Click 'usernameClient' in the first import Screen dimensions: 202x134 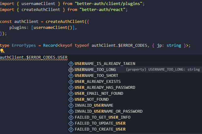[x=38, y=3]
